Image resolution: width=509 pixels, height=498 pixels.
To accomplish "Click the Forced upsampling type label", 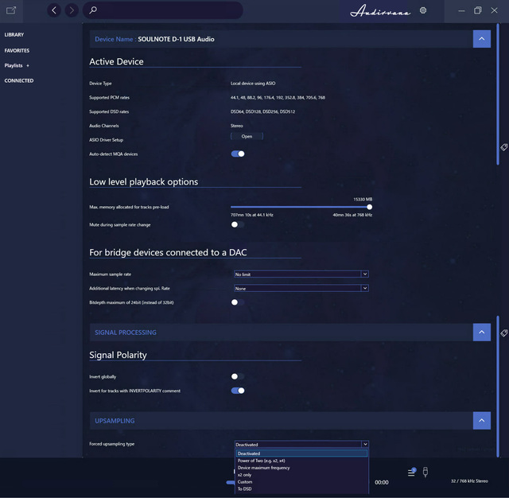I will click(x=111, y=444).
